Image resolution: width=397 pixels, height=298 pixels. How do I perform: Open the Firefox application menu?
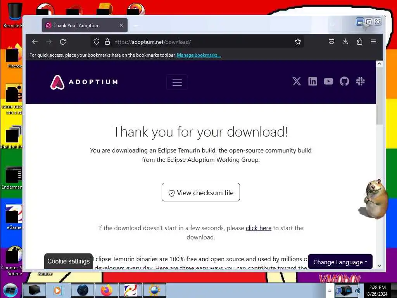[x=373, y=42]
